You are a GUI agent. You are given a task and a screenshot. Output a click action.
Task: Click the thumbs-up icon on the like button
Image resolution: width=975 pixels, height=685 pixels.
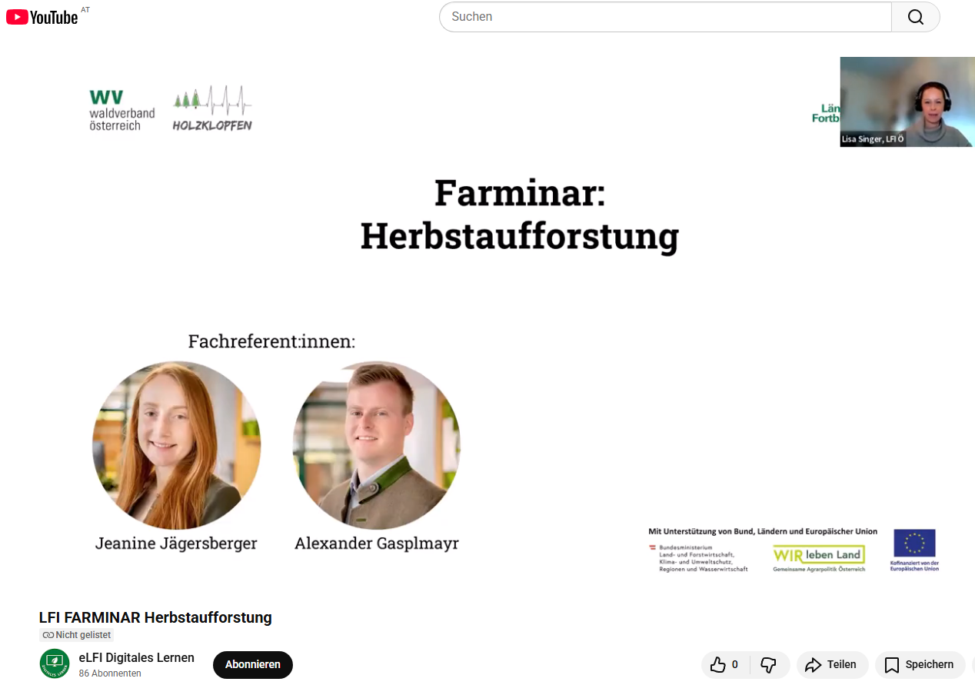[x=717, y=664]
